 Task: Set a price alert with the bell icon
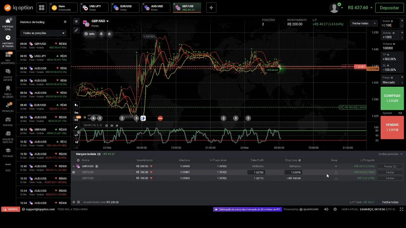click(101, 34)
